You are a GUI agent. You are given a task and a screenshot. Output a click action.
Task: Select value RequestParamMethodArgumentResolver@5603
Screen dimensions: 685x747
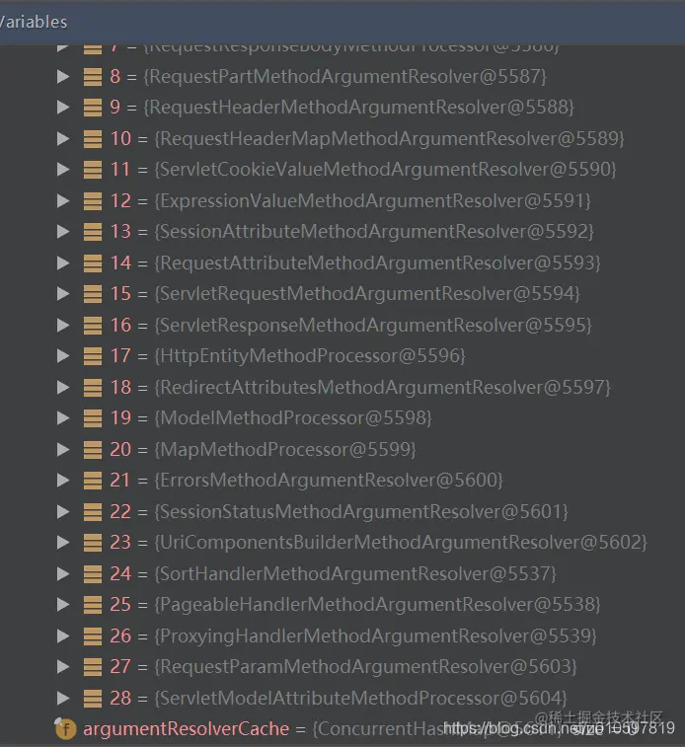tap(365, 667)
